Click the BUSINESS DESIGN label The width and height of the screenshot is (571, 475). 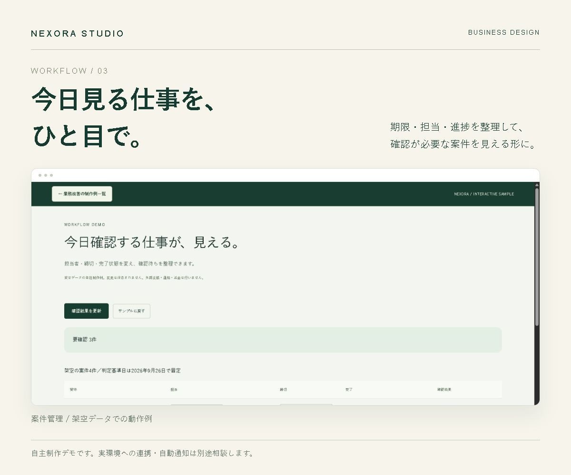(x=504, y=32)
